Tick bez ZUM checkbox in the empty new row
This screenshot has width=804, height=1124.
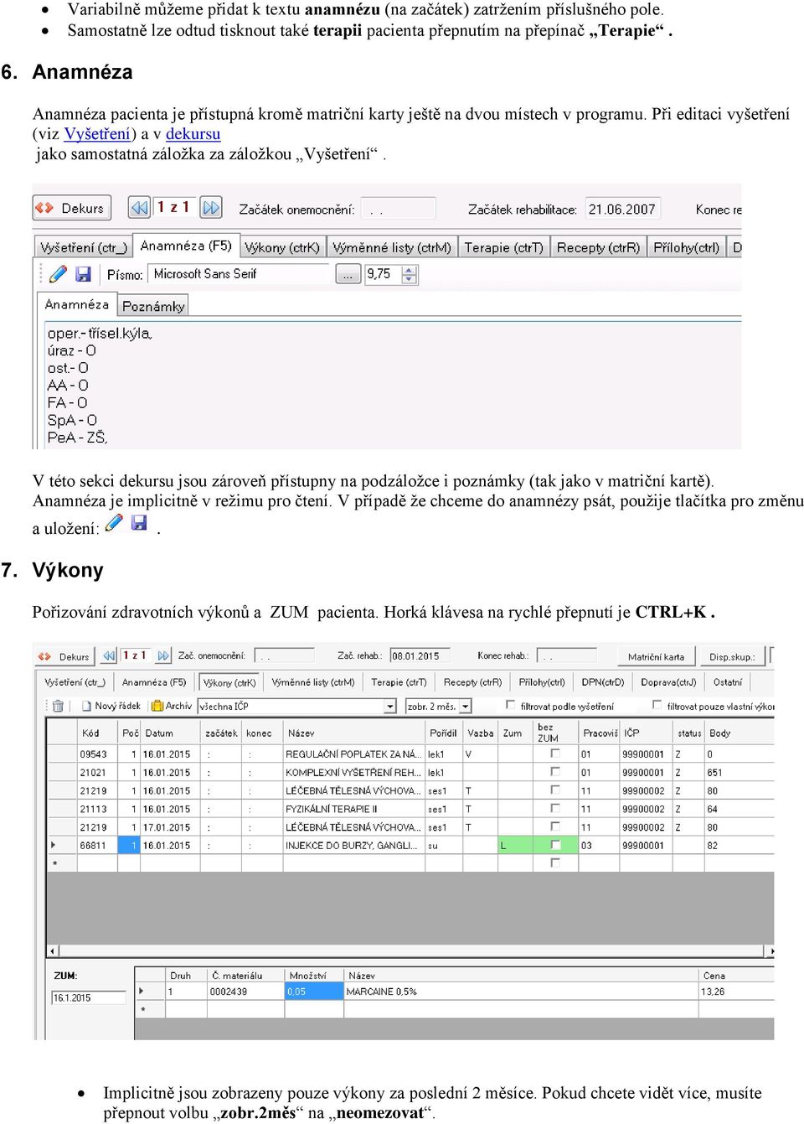[x=554, y=862]
